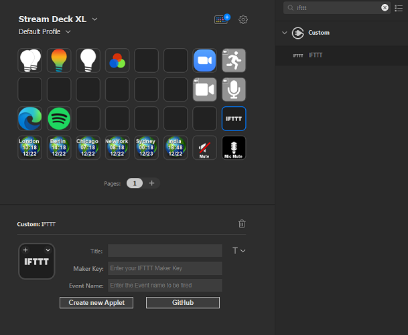This screenshot has height=335, width=408.
Task: Clear the ifttt search text
Action: pyautogui.click(x=385, y=8)
